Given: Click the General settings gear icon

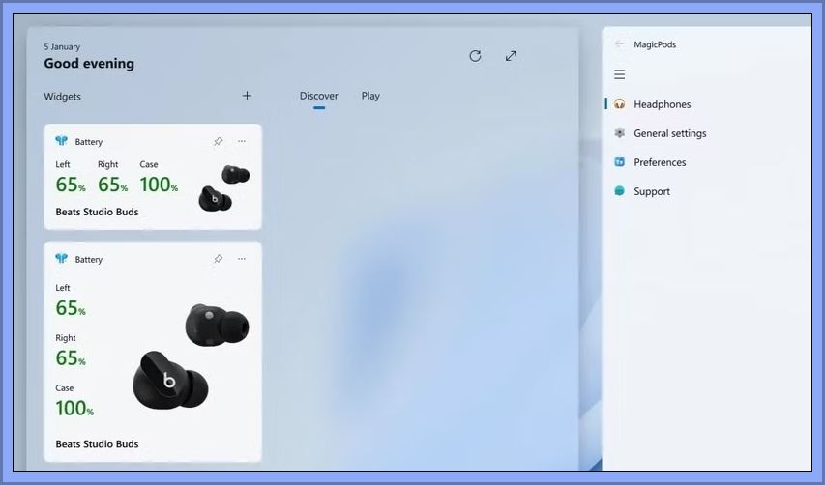Looking at the screenshot, I should pos(620,133).
